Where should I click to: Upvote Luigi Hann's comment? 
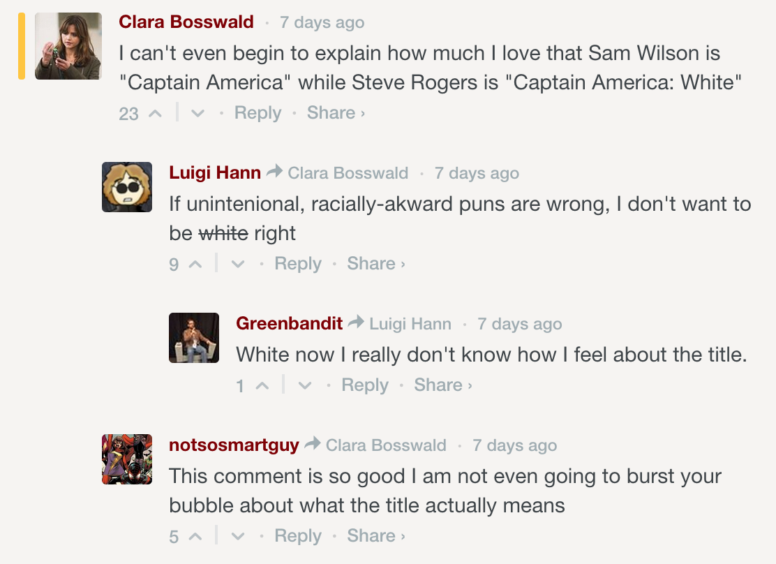(x=195, y=264)
